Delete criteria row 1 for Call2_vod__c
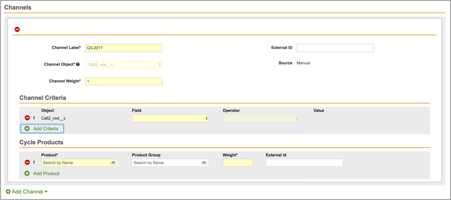 coord(27,118)
